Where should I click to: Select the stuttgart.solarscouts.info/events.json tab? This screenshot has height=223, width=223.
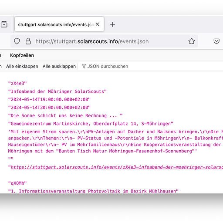[x=59, y=24]
